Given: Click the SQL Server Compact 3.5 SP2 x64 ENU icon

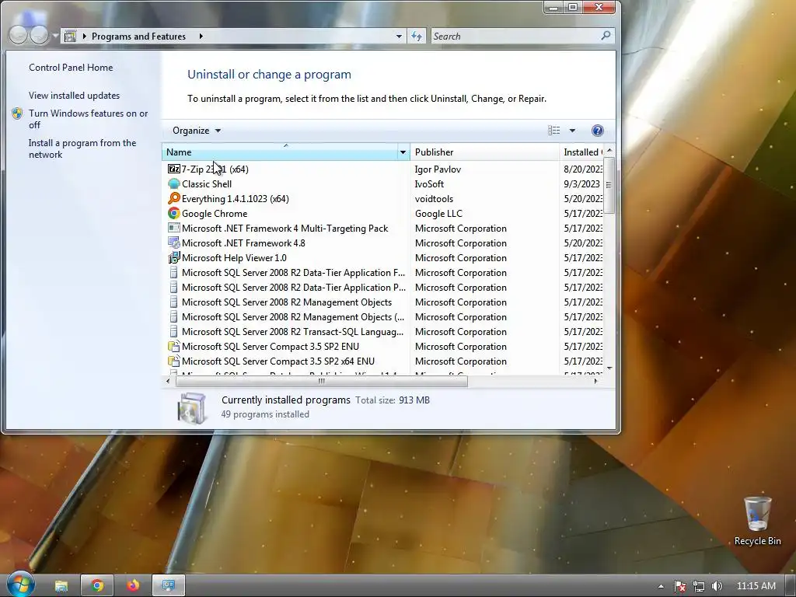Looking at the screenshot, I should [173, 361].
